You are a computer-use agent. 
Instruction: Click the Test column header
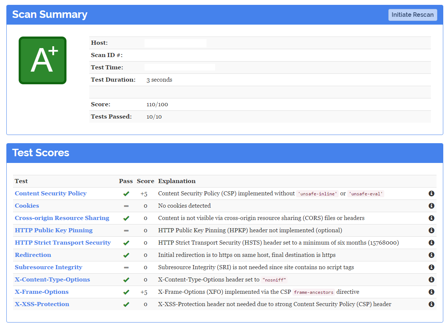coord(21,181)
